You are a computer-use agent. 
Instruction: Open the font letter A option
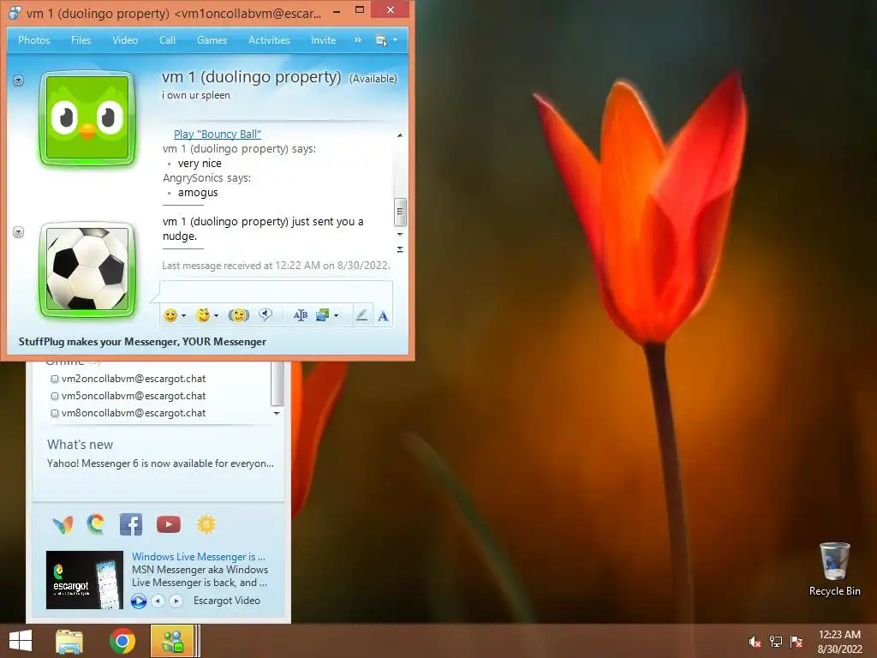coord(383,316)
